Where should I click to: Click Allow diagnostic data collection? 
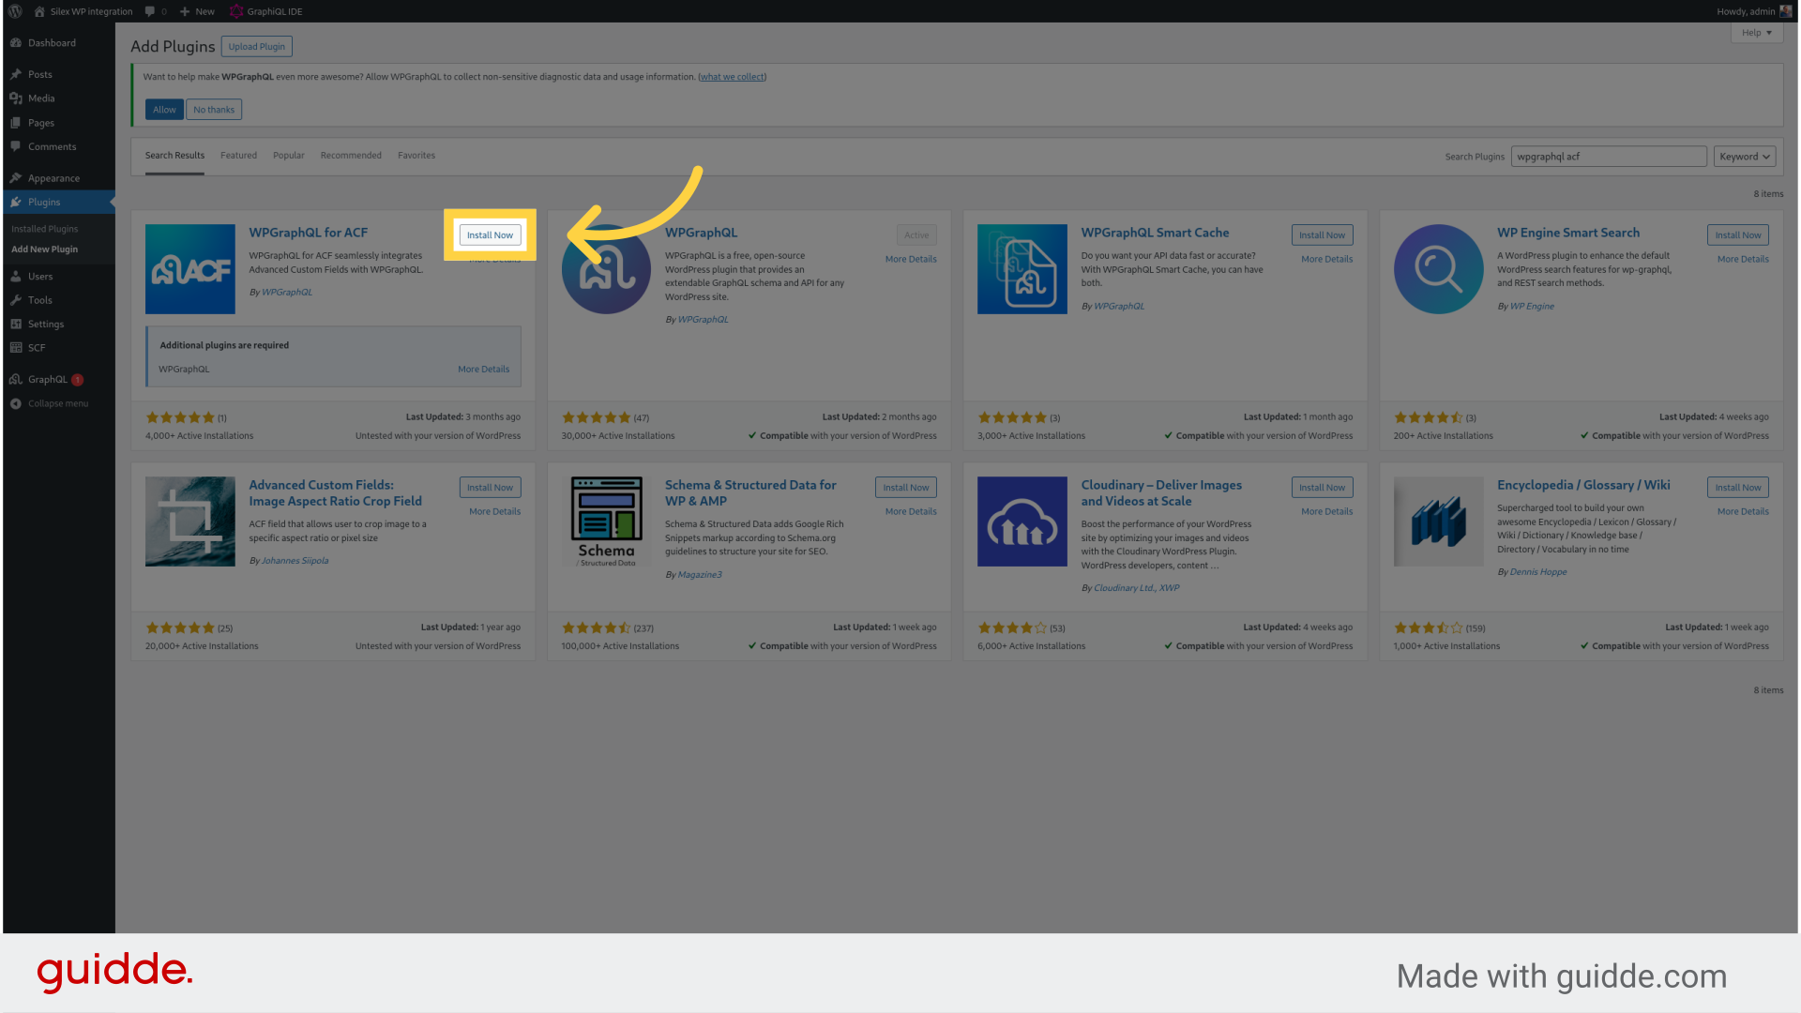pos(162,109)
